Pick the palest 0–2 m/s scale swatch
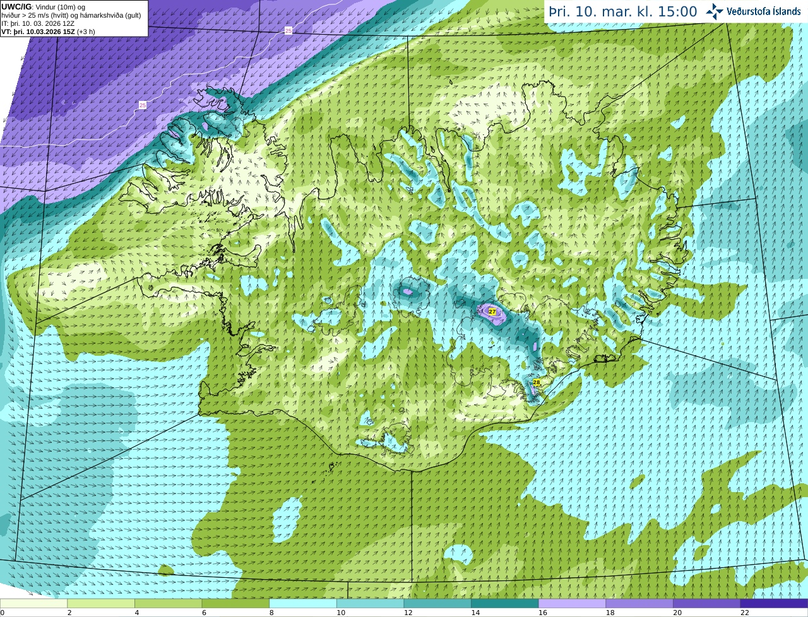808x617 pixels. tap(33, 603)
